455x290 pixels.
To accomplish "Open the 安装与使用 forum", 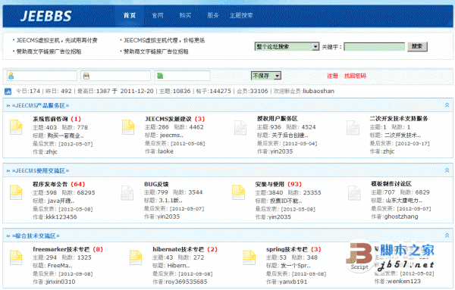I will [269, 184].
